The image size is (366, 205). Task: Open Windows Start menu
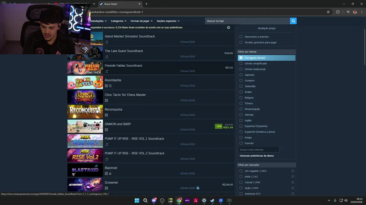tap(137, 200)
